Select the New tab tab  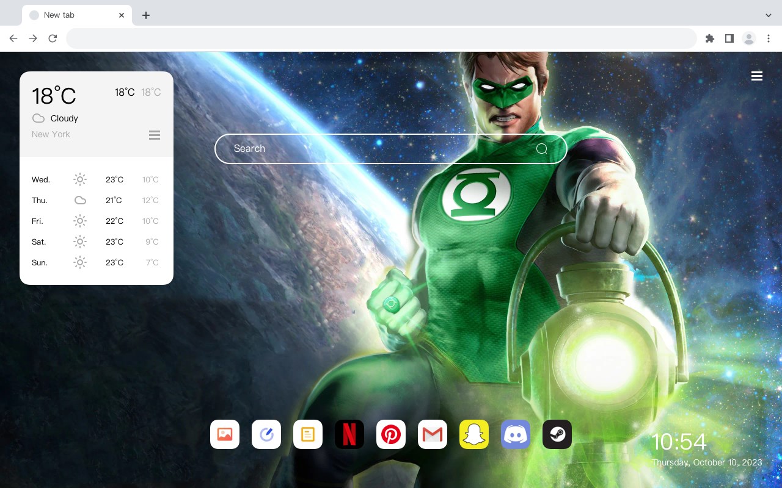[77, 15]
